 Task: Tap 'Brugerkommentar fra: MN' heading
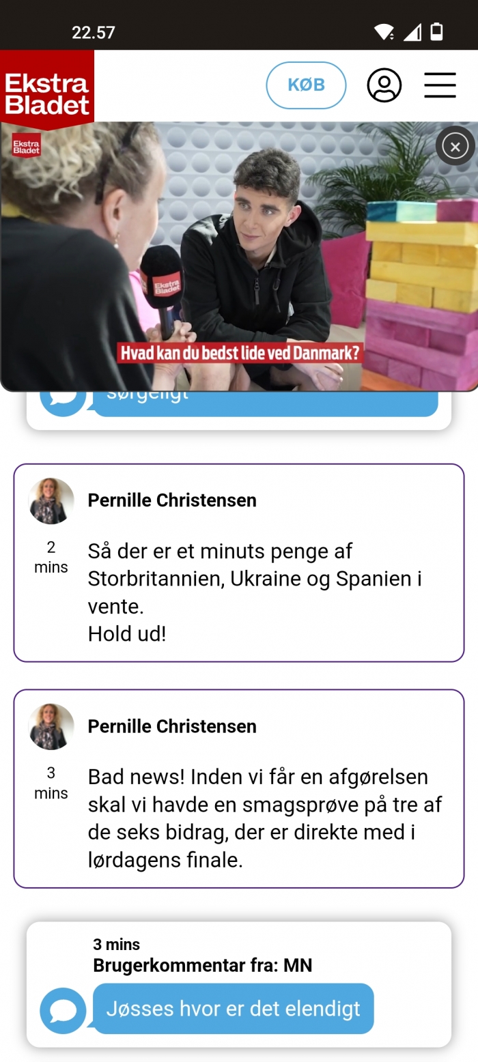coord(203,966)
